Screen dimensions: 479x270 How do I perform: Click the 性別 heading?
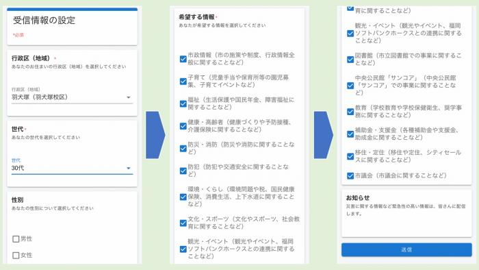tap(17, 200)
